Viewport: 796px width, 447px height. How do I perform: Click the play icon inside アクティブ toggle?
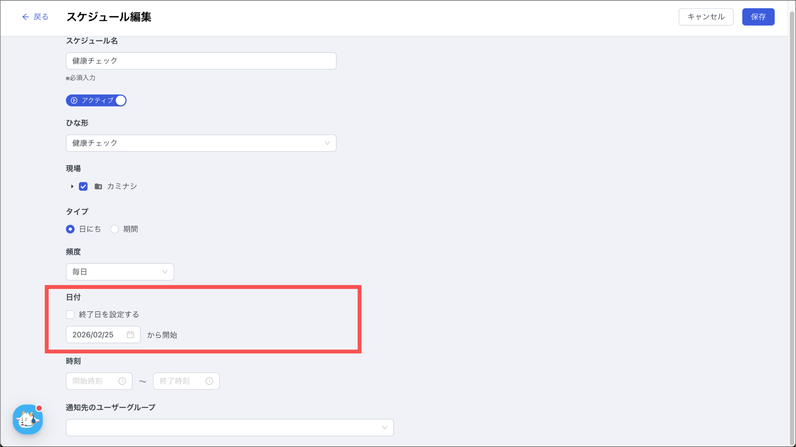point(74,100)
